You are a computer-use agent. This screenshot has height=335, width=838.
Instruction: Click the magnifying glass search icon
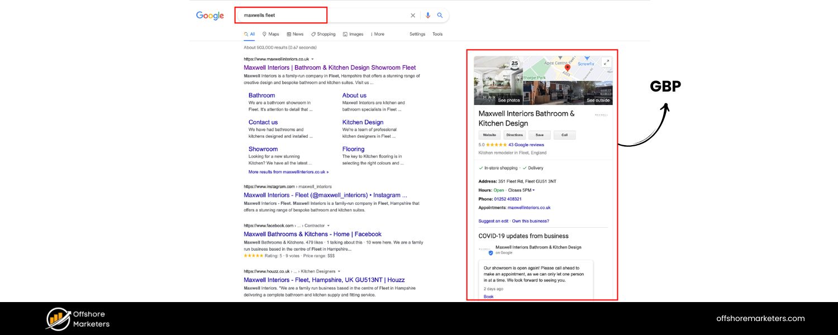pos(440,15)
